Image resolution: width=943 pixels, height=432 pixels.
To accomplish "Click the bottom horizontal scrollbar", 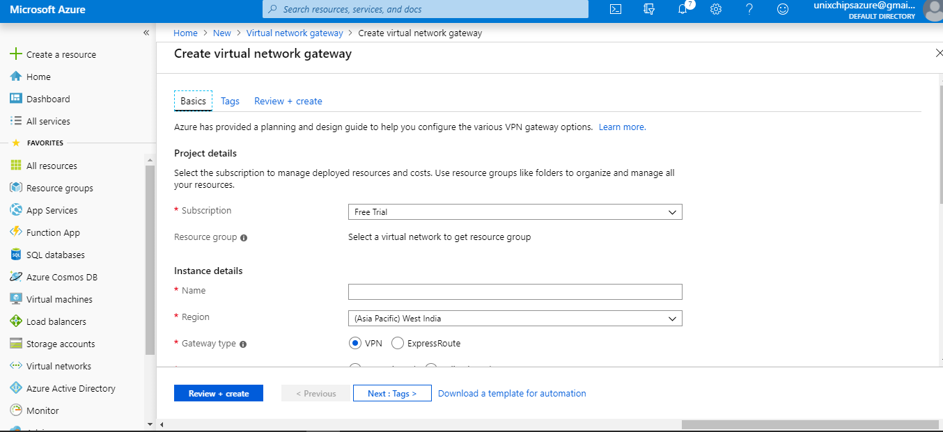I will point(810,424).
